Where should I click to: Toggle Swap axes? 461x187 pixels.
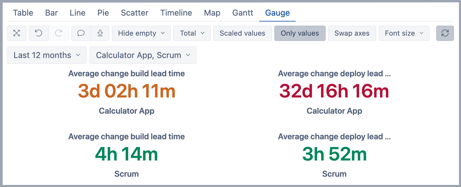point(352,33)
